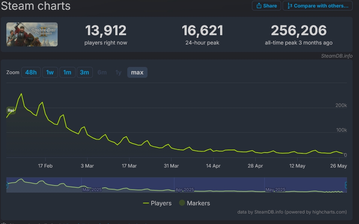Click May 2025 in the navigator

coord(275,190)
